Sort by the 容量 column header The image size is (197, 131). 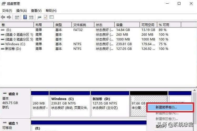click(127, 25)
